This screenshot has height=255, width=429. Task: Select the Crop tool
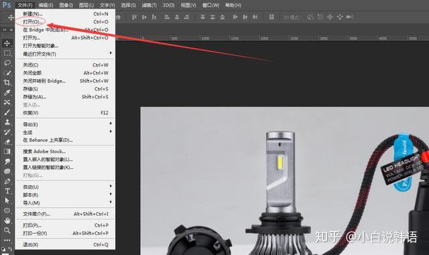tap(7, 83)
